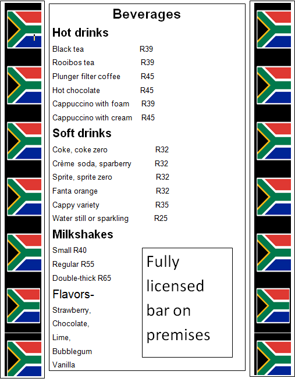Select Water still or sparkling line

click(x=90, y=218)
